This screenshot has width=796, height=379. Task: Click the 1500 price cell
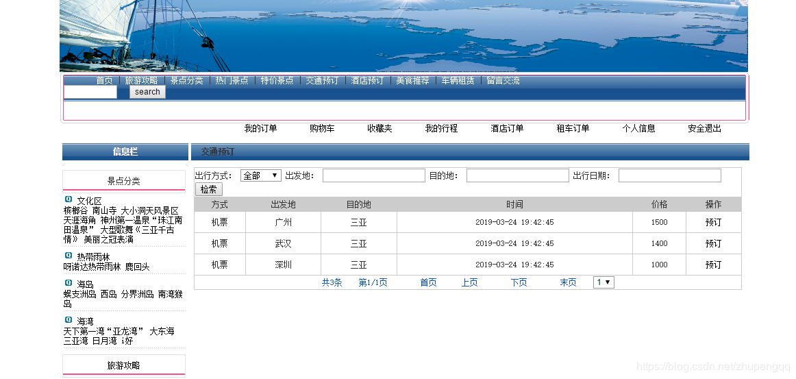click(x=660, y=223)
